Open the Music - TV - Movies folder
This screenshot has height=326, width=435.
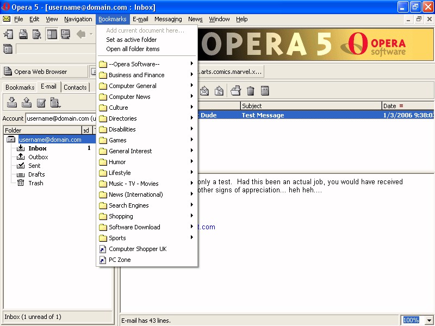click(147, 184)
